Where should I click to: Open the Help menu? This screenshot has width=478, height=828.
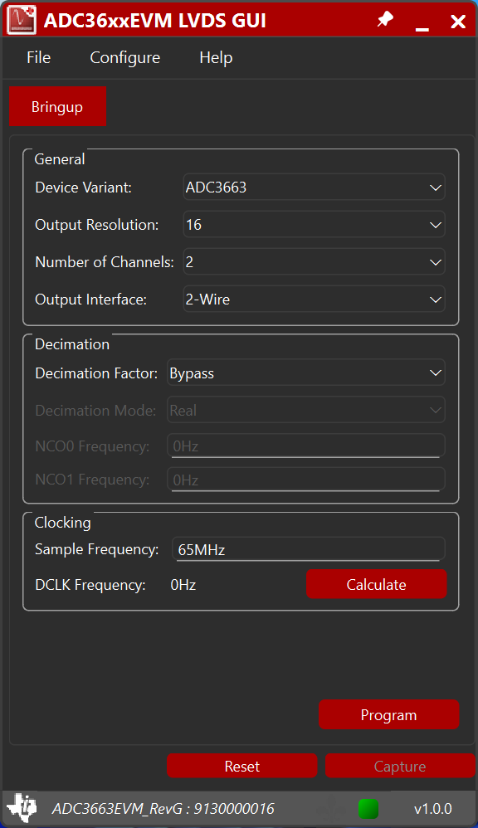pos(215,57)
